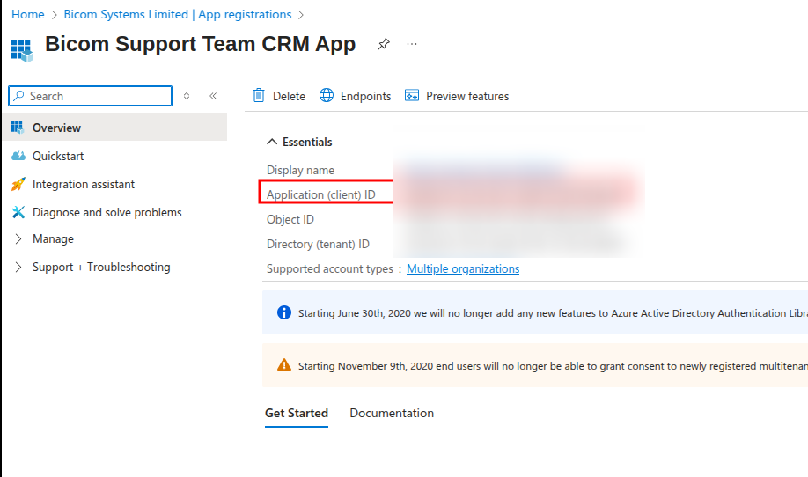Image resolution: width=808 pixels, height=477 pixels.
Task: Expand the Manage section chevron
Action: [x=18, y=239]
